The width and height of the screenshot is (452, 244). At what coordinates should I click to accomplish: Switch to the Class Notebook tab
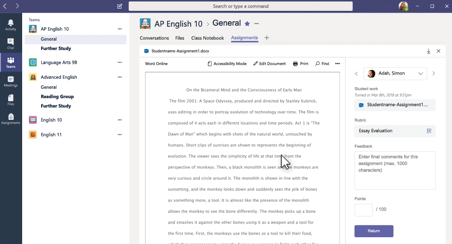[207, 38]
